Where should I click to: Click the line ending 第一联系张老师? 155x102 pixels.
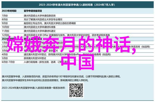[x=34, y=88]
